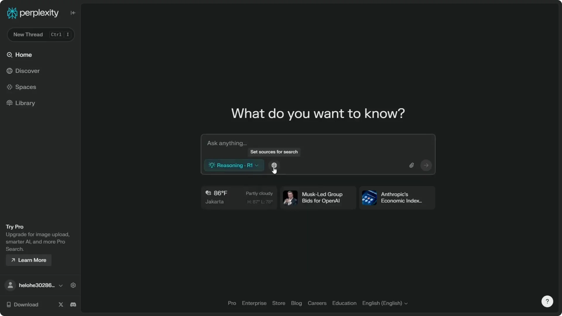This screenshot has width=562, height=316.
Task: Open the Discord icon near Download
Action: tap(73, 304)
